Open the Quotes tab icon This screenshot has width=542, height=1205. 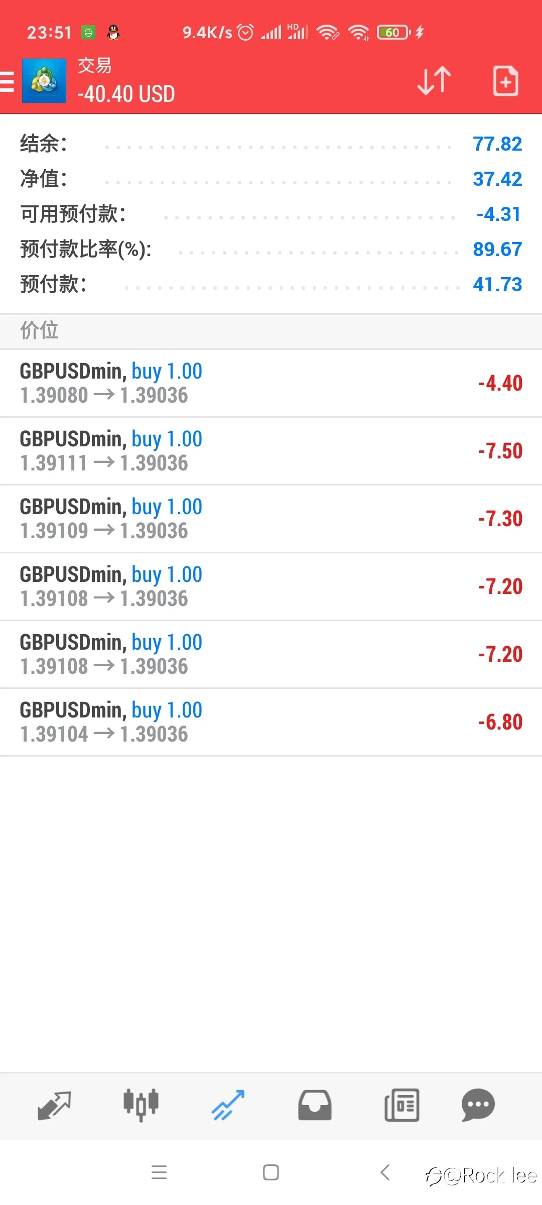pyautogui.click(x=54, y=1105)
